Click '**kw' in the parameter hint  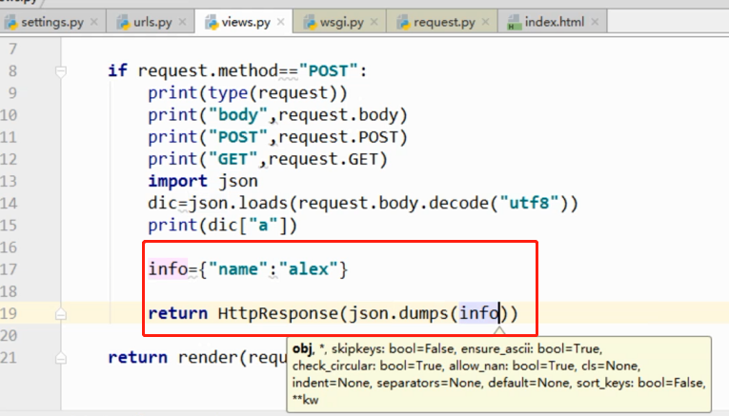pos(306,400)
